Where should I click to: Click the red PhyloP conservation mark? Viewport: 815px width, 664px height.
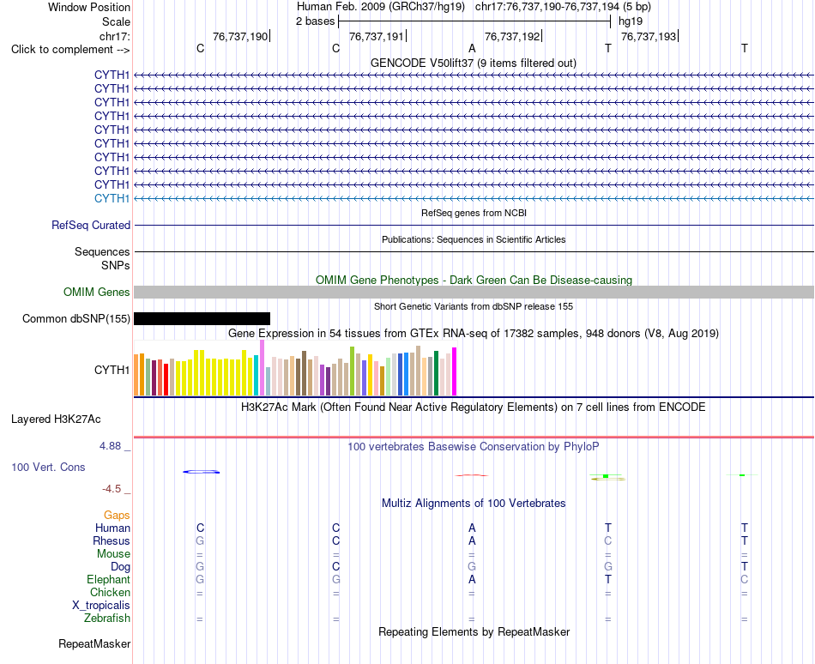pyautogui.click(x=472, y=475)
